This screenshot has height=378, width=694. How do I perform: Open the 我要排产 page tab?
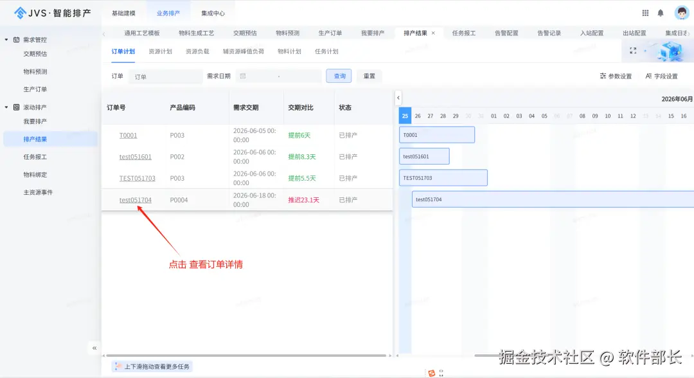click(x=372, y=33)
